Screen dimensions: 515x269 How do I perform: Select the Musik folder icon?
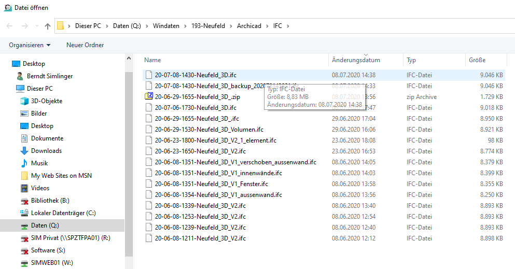(x=24, y=163)
